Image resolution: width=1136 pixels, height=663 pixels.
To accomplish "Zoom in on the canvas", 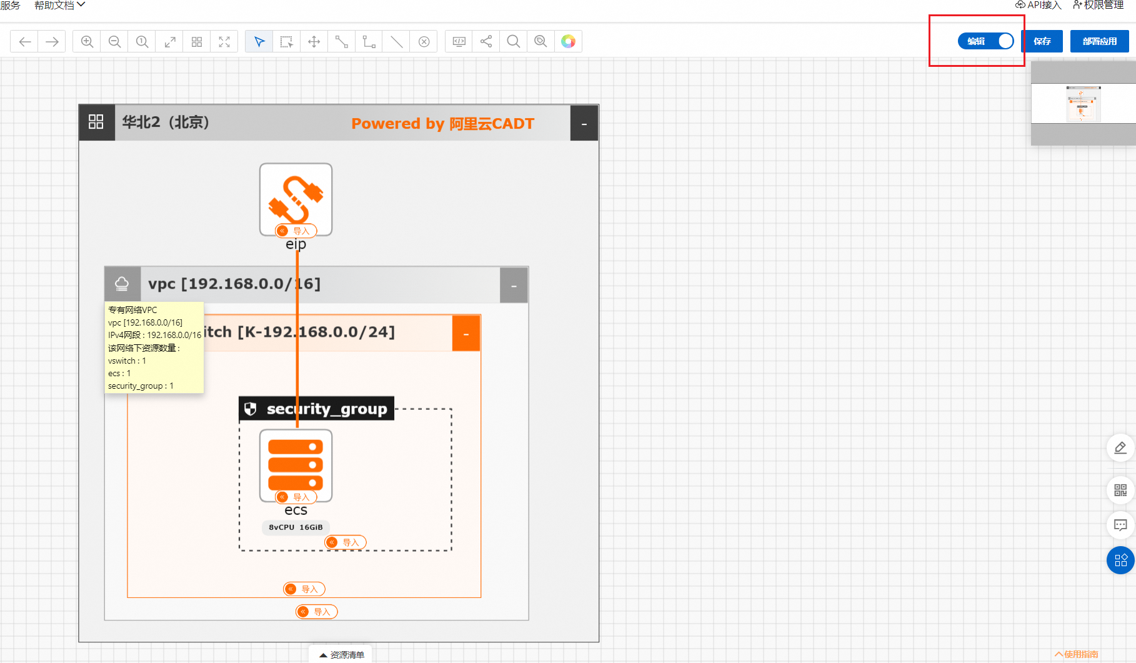I will coord(87,42).
